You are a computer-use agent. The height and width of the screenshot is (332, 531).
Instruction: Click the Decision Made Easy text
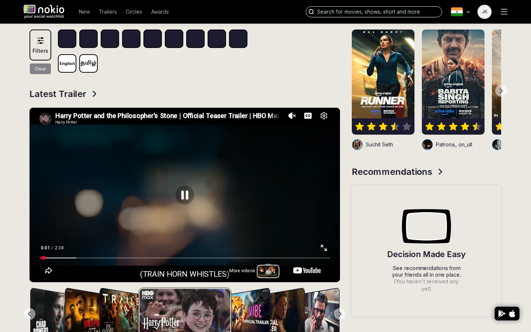(x=426, y=254)
